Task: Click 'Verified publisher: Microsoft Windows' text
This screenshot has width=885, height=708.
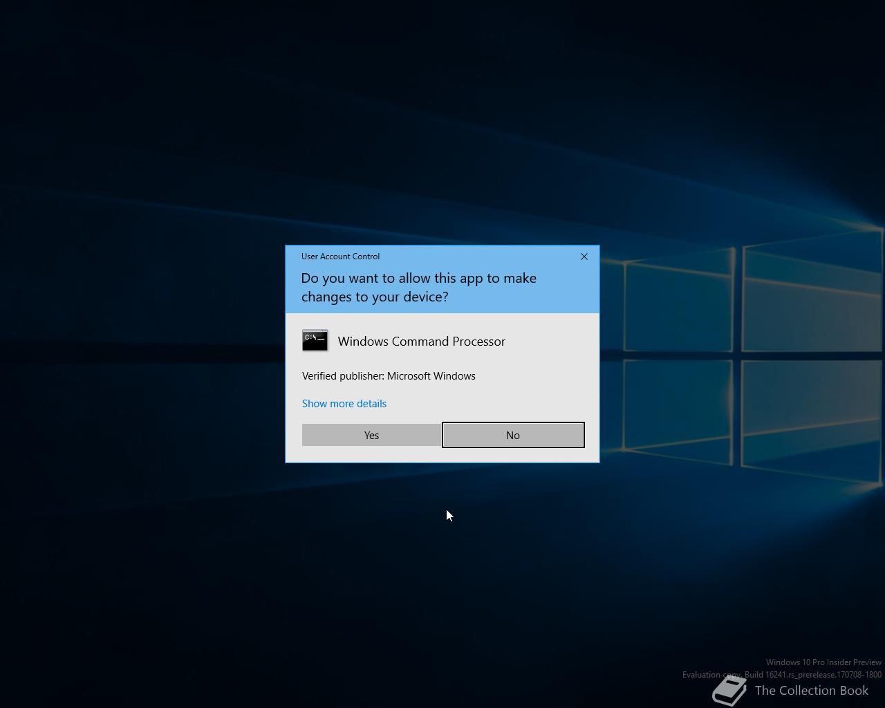Action: (x=389, y=376)
